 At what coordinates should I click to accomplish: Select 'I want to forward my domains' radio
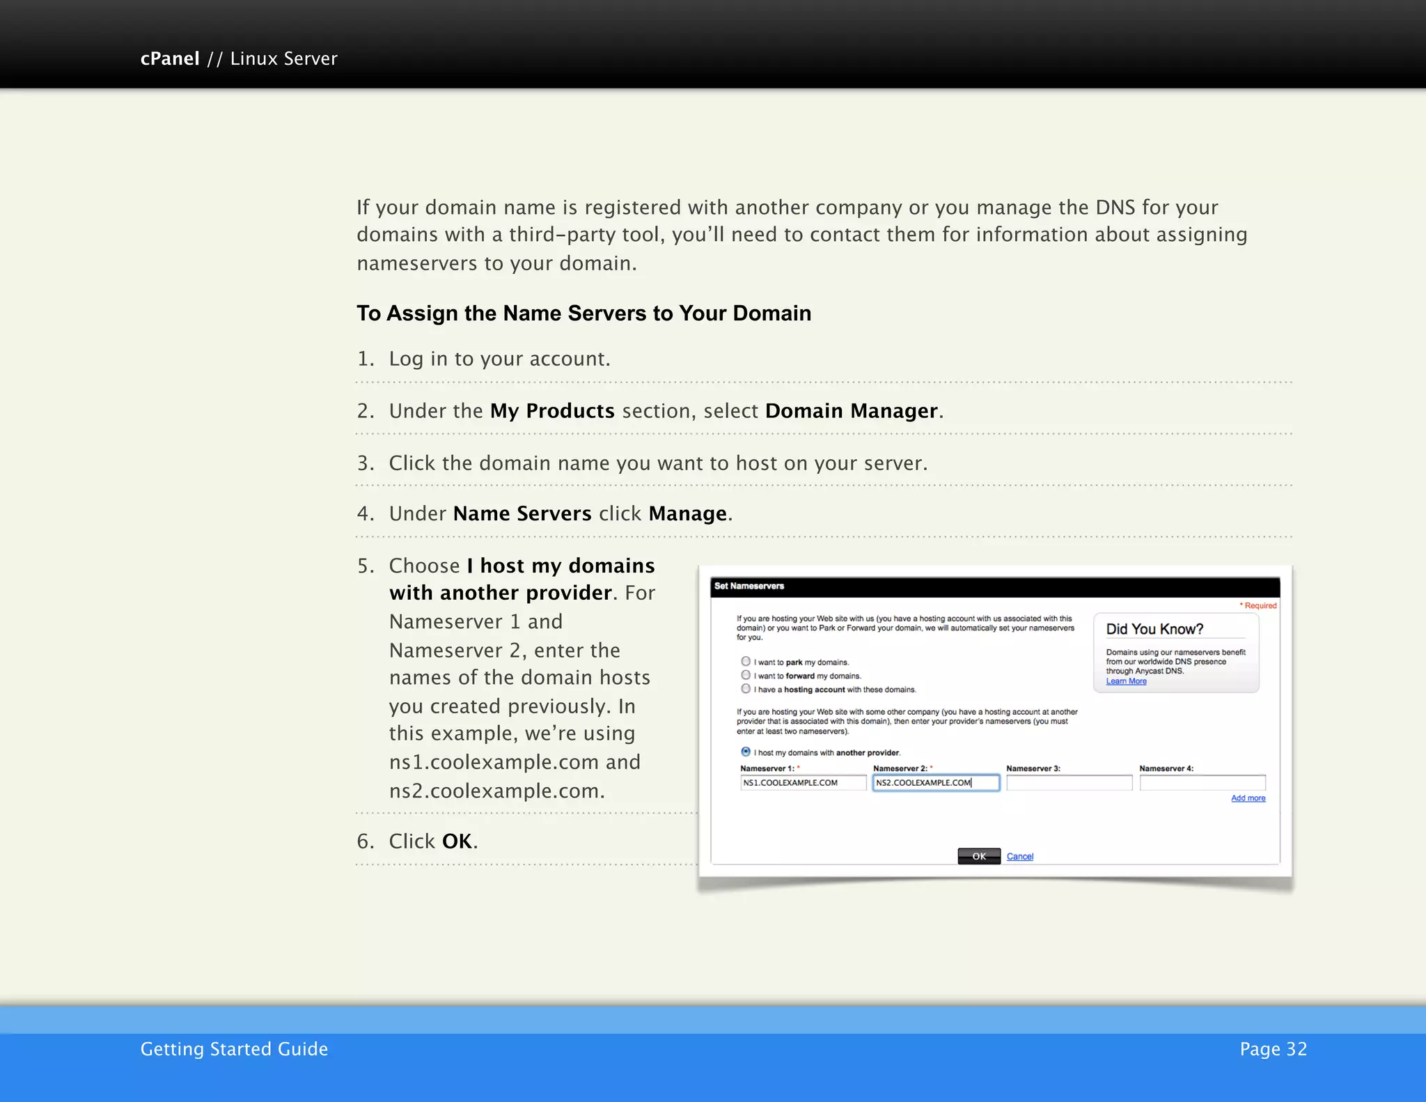pos(746,675)
